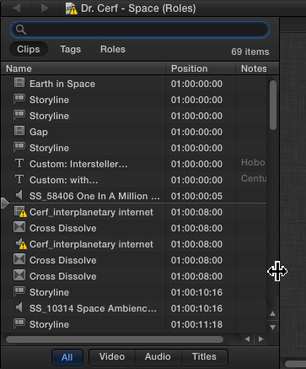Filter the index to Video clips
The width and height of the screenshot is (306, 369).
112,356
